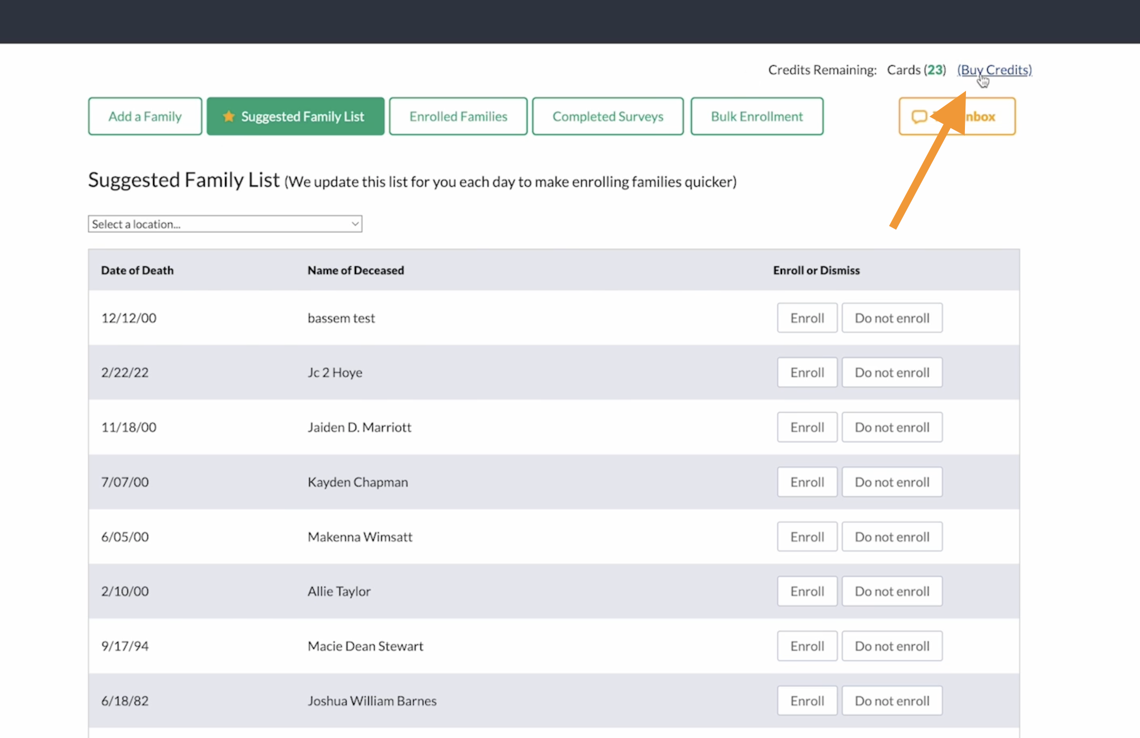Click the chat bubble icon on Inbox button

point(919,116)
